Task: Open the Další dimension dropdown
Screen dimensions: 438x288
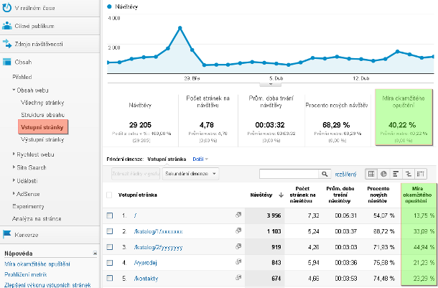Action: click(200, 159)
